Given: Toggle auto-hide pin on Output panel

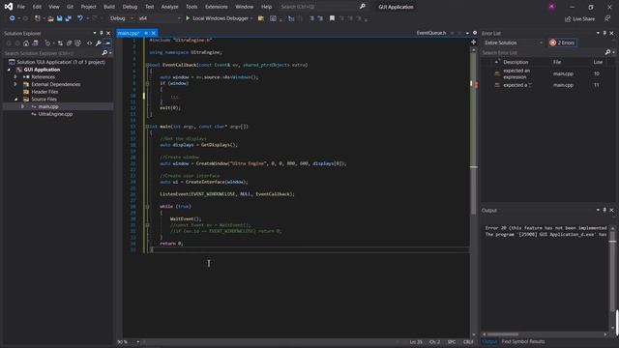Looking at the screenshot, I should click(604, 210).
